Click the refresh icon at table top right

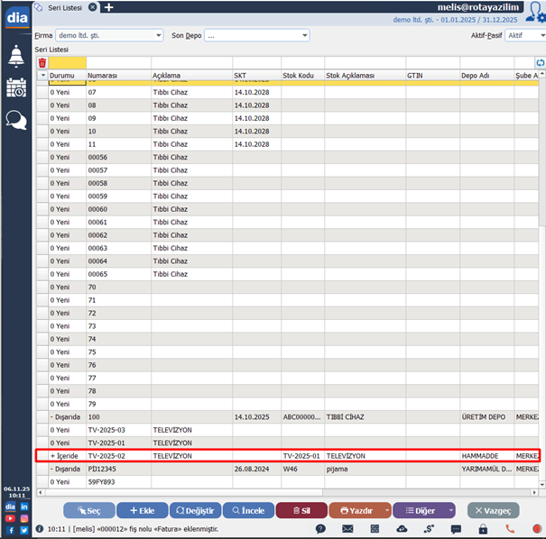pos(540,62)
